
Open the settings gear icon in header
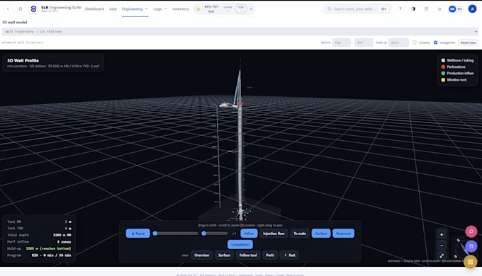(x=439, y=9)
